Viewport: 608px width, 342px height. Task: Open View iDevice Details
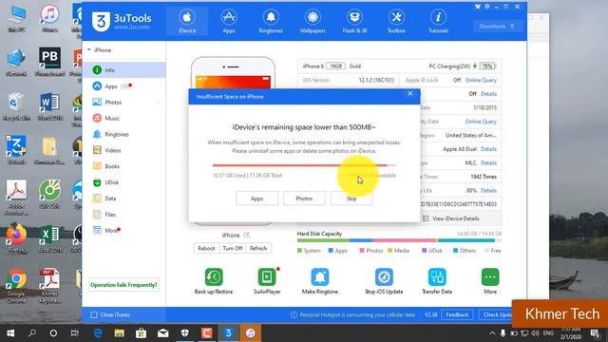451,218
